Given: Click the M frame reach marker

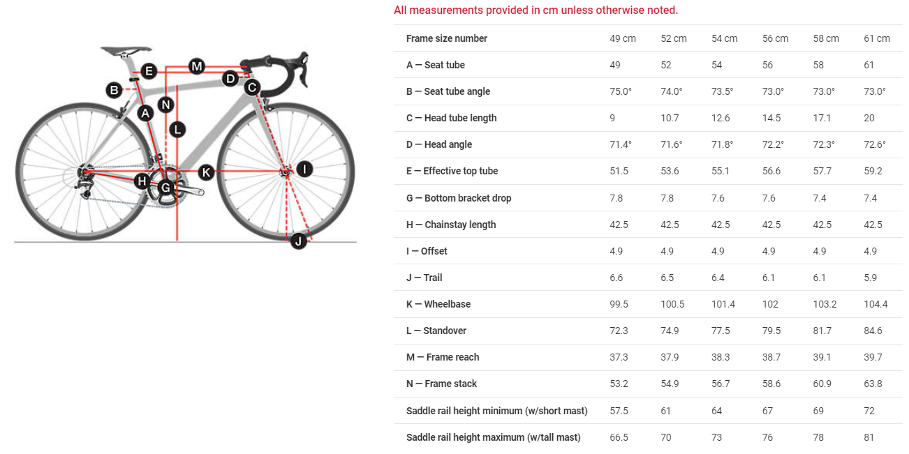Looking at the screenshot, I should 197,66.
